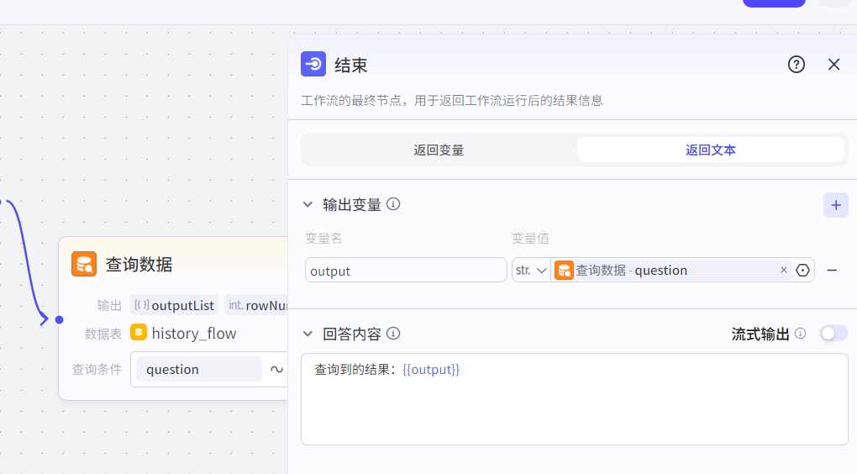Open help for the 结束 node
This screenshot has height=474, width=857.
point(796,65)
